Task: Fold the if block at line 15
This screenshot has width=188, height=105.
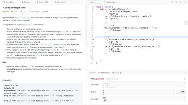Action: (x=94, y=40)
